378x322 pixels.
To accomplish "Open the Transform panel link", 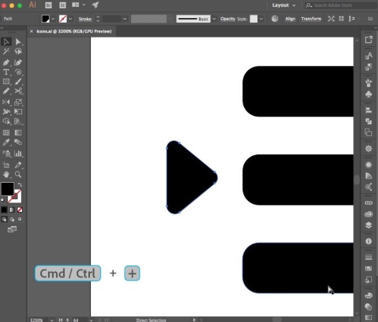I will pyautogui.click(x=311, y=19).
